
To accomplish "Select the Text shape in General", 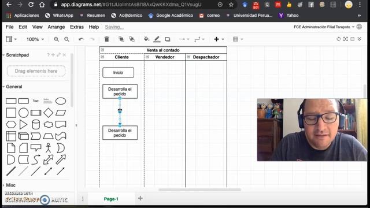I will (x=36, y=101).
